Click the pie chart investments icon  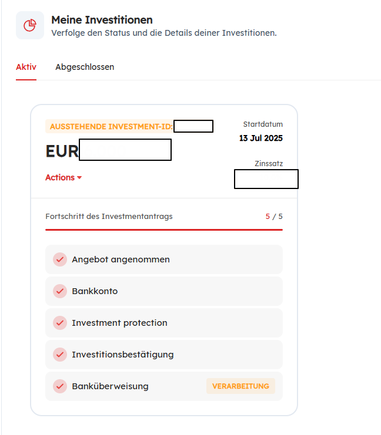30,25
